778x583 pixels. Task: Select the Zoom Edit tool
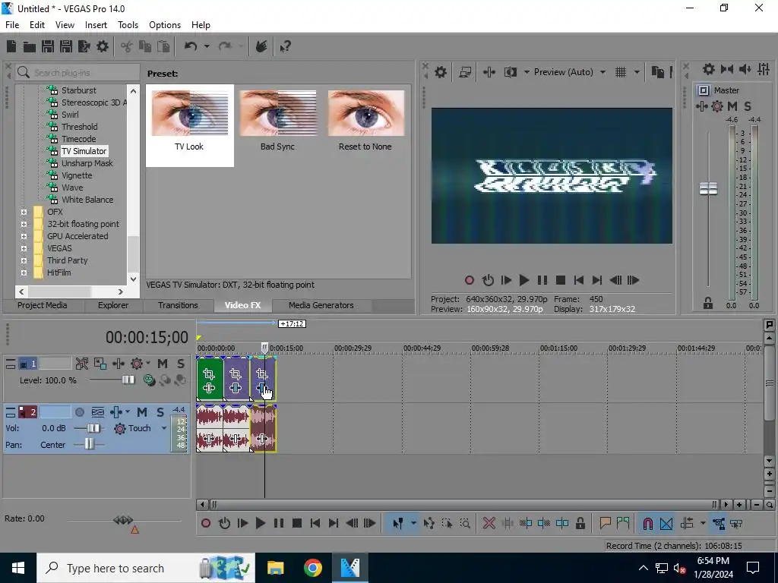click(466, 523)
